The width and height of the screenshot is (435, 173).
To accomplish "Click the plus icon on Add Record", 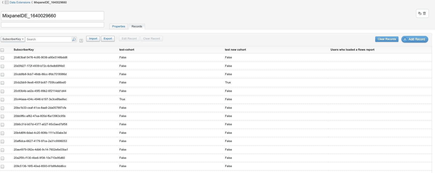I will (x=405, y=39).
